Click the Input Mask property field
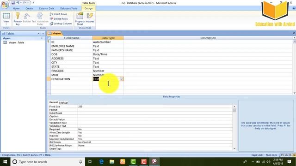Image resolution: width=296 pixels, height=166 pixels. click(155, 113)
